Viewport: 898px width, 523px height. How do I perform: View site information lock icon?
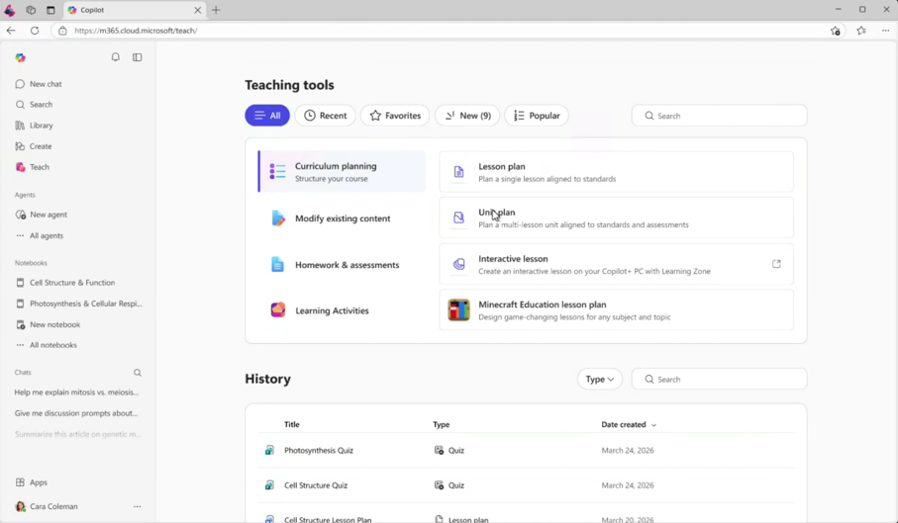pos(63,31)
